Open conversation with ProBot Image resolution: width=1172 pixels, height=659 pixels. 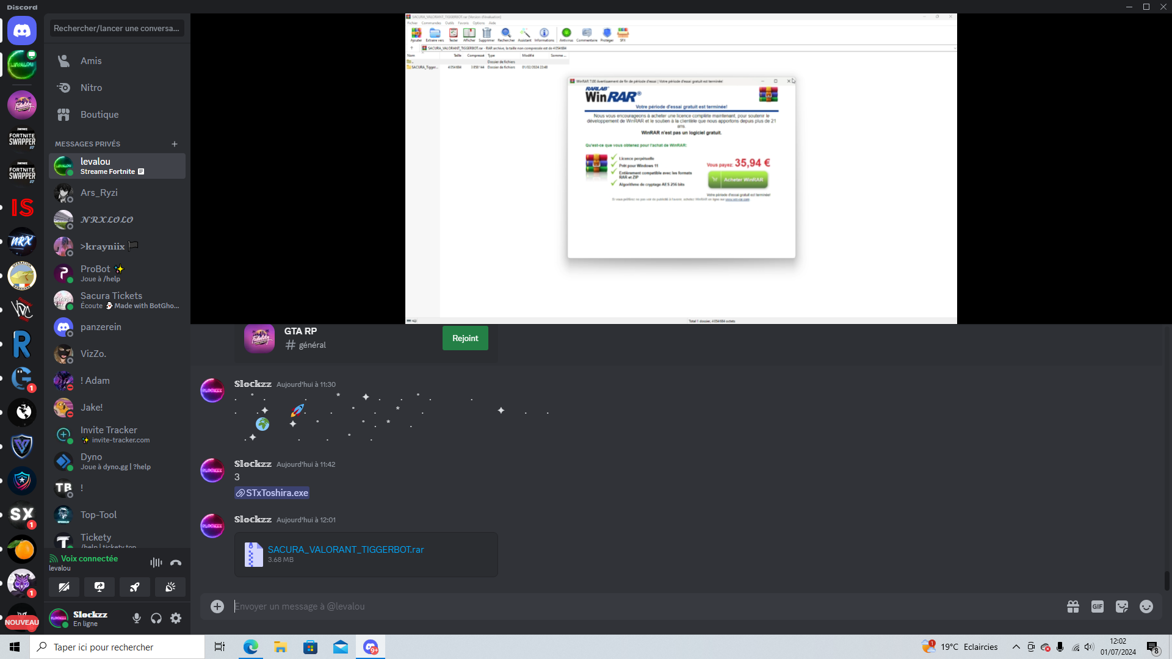[117, 273]
